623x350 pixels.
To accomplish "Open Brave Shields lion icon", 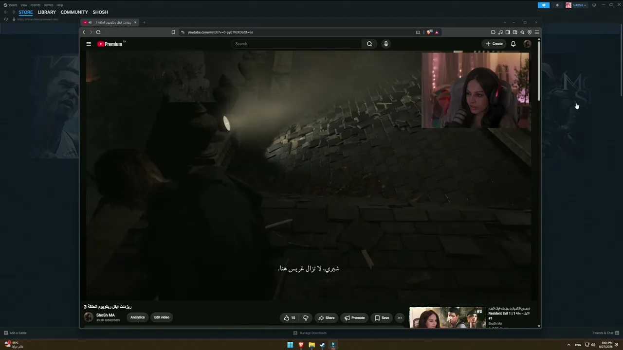I will pos(429,32).
